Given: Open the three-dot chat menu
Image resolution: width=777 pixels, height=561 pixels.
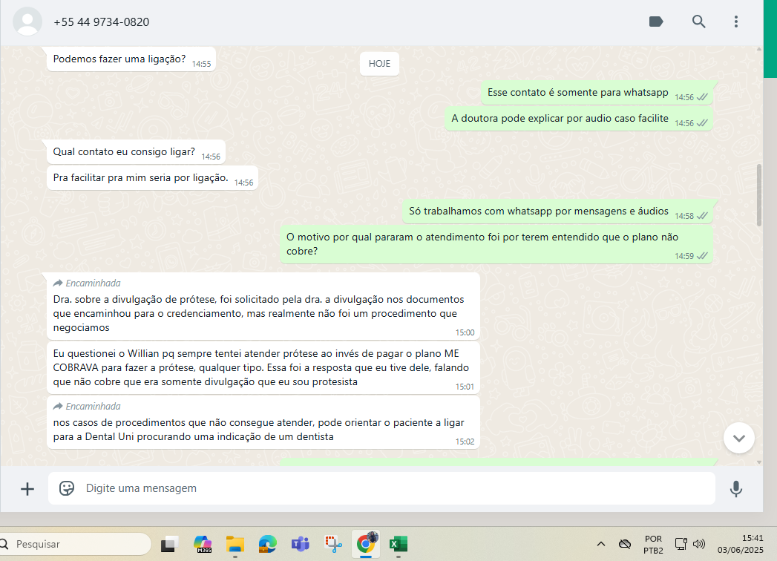Looking at the screenshot, I should coord(736,22).
